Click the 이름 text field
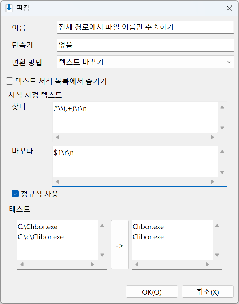The width and height of the screenshot is (239, 304). pyautogui.click(x=145, y=27)
